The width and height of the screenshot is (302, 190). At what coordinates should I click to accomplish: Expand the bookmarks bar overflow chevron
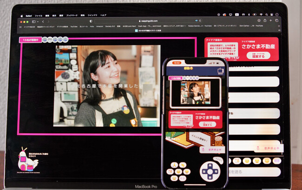tap(279, 26)
